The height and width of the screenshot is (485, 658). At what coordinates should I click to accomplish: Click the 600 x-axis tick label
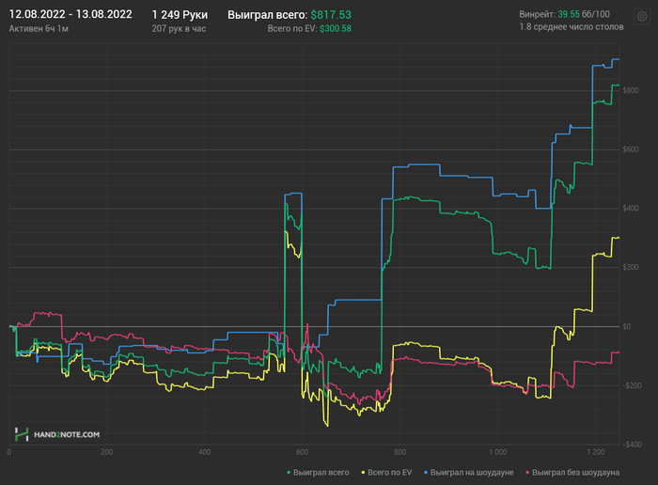click(302, 452)
